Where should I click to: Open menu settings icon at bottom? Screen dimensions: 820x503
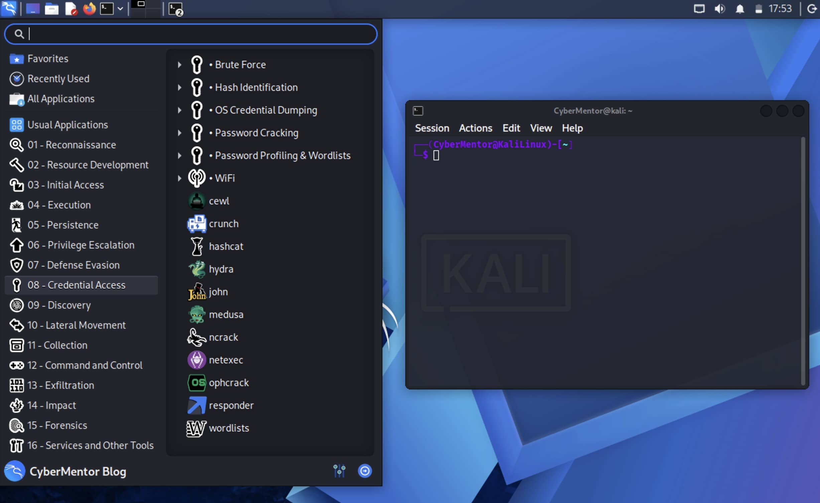[x=339, y=471]
